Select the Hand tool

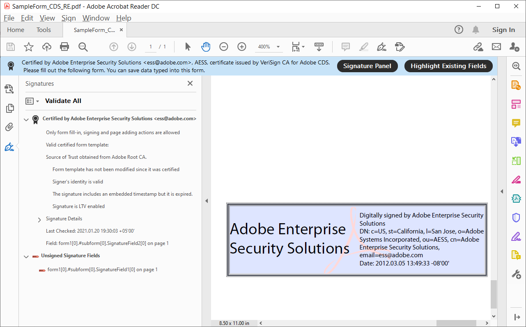point(206,47)
